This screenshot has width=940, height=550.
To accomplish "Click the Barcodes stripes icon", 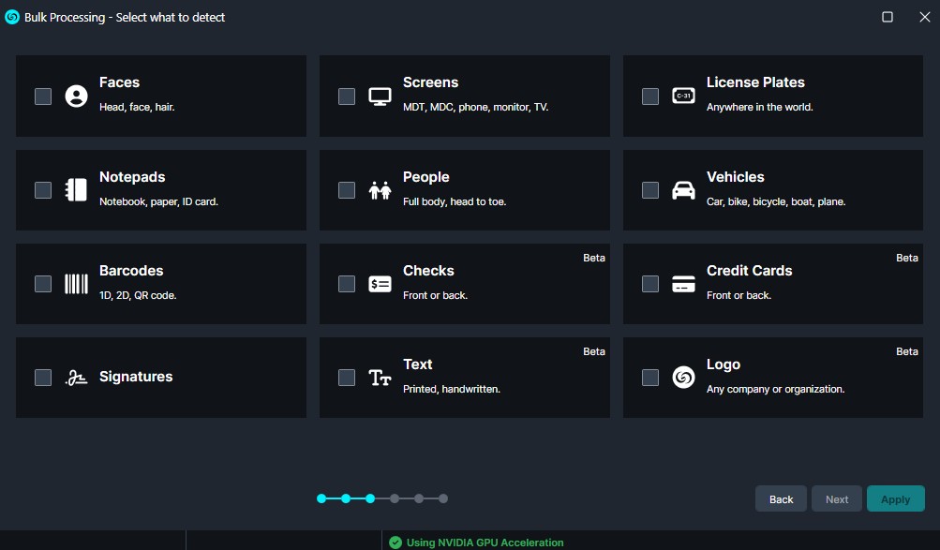I will (x=76, y=284).
